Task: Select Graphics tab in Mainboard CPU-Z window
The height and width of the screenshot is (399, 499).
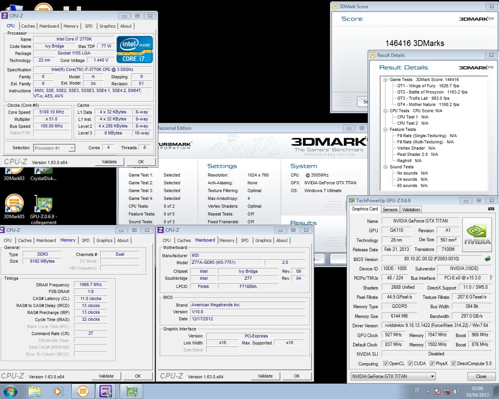Action: 264,240
